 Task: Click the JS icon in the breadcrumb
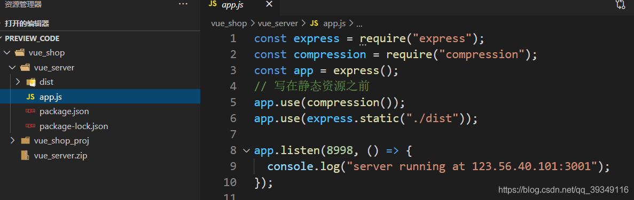coord(314,23)
